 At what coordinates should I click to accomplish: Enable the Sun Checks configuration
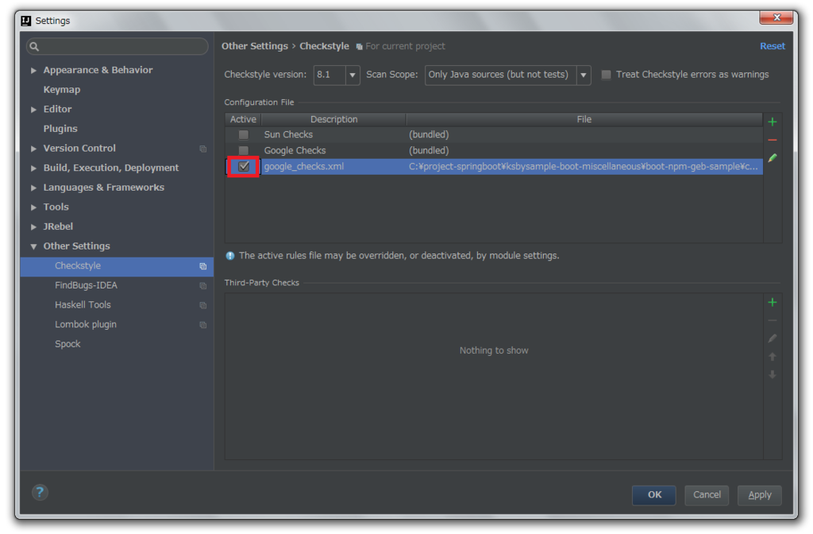tap(243, 135)
